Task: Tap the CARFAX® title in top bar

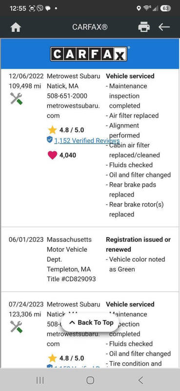Action: (90, 27)
